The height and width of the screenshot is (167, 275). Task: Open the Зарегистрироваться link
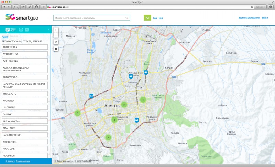pyautogui.click(x=249, y=18)
